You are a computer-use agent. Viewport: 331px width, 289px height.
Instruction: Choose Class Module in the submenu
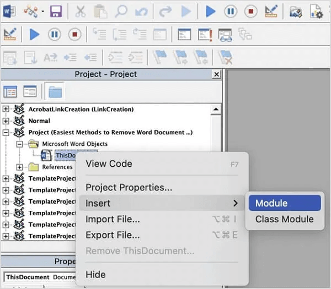click(284, 219)
